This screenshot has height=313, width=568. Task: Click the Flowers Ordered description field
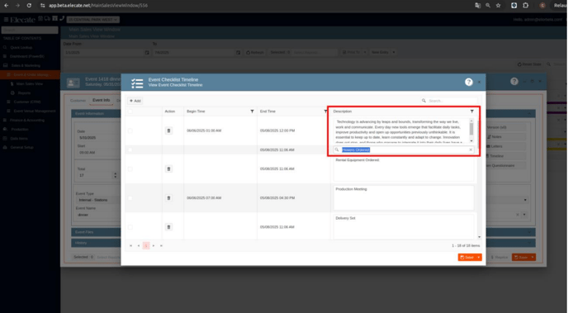click(404, 149)
